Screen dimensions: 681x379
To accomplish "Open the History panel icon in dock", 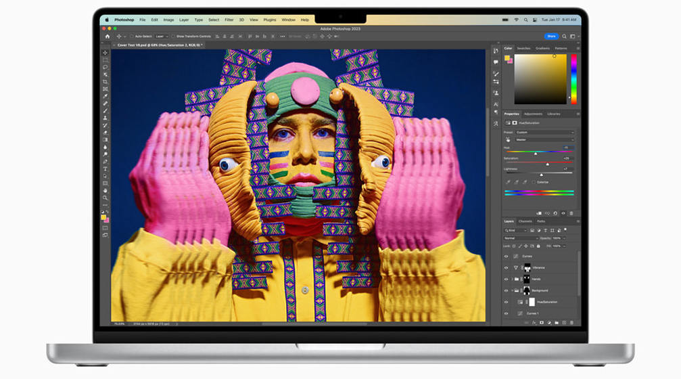I will (x=496, y=51).
